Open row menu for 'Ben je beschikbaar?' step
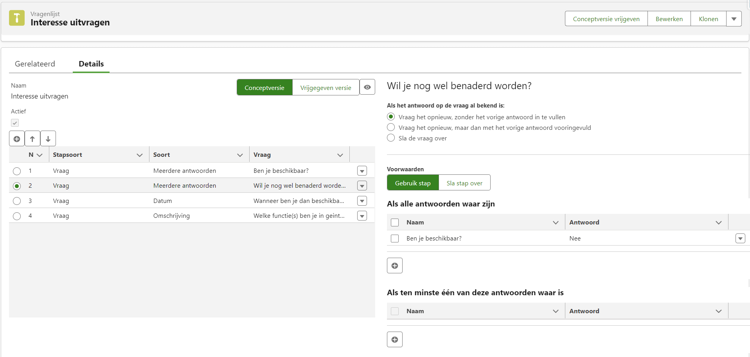 click(x=362, y=171)
